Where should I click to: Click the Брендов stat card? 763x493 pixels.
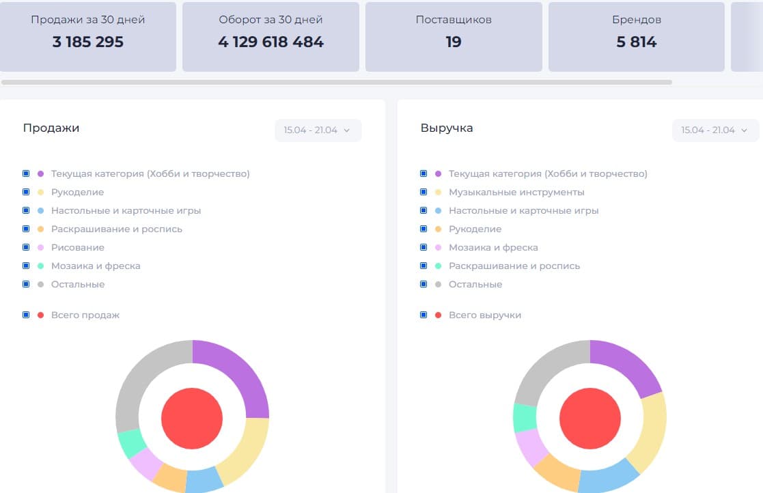(x=637, y=36)
